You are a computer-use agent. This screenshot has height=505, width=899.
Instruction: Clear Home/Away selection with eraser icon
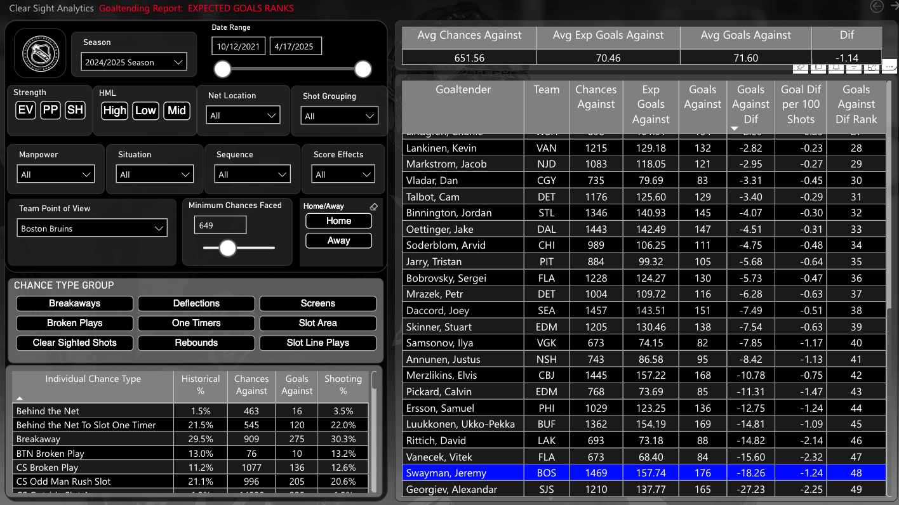[373, 207]
